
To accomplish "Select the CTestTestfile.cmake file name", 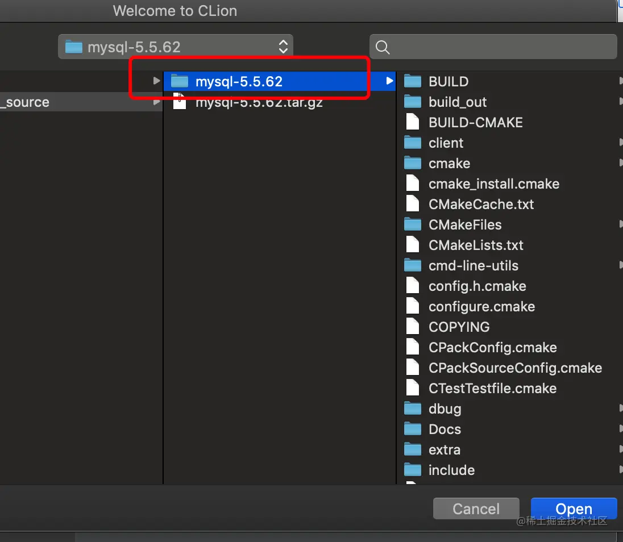I will (492, 389).
